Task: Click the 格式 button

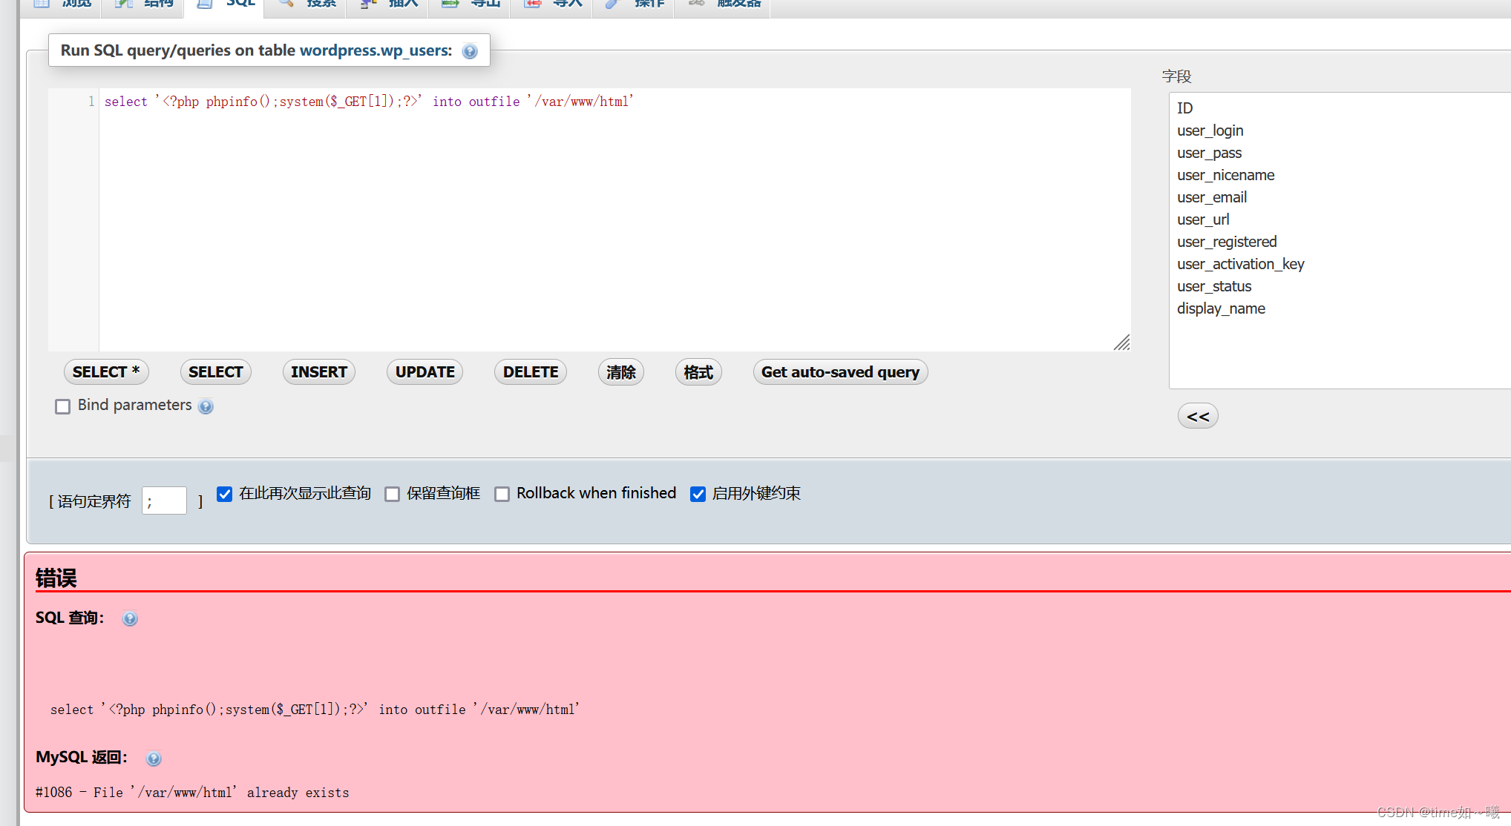Action: (698, 372)
